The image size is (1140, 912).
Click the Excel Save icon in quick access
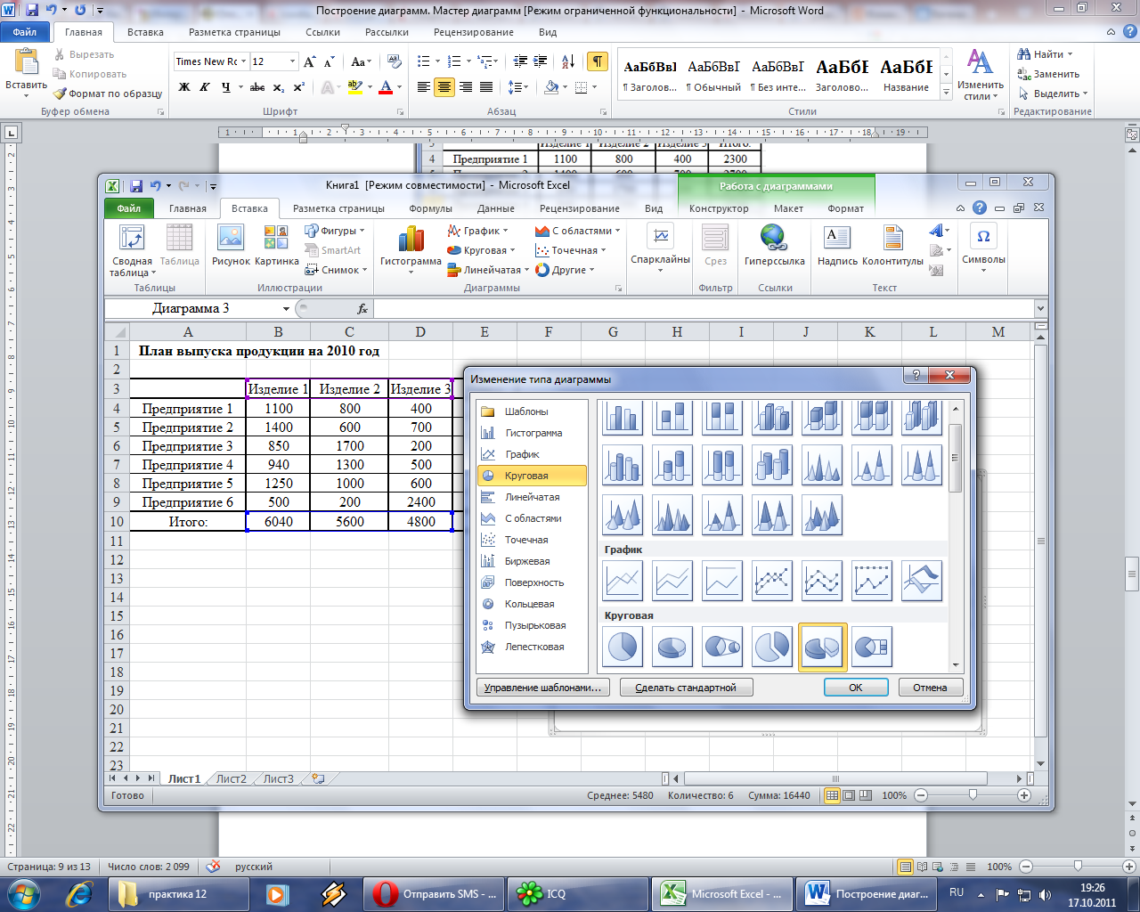click(136, 185)
